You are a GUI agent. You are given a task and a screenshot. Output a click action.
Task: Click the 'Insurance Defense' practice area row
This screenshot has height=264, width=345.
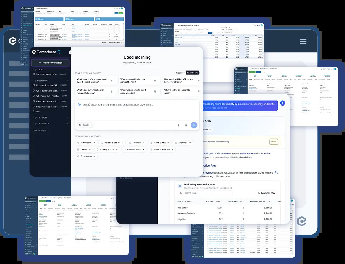click(x=229, y=214)
